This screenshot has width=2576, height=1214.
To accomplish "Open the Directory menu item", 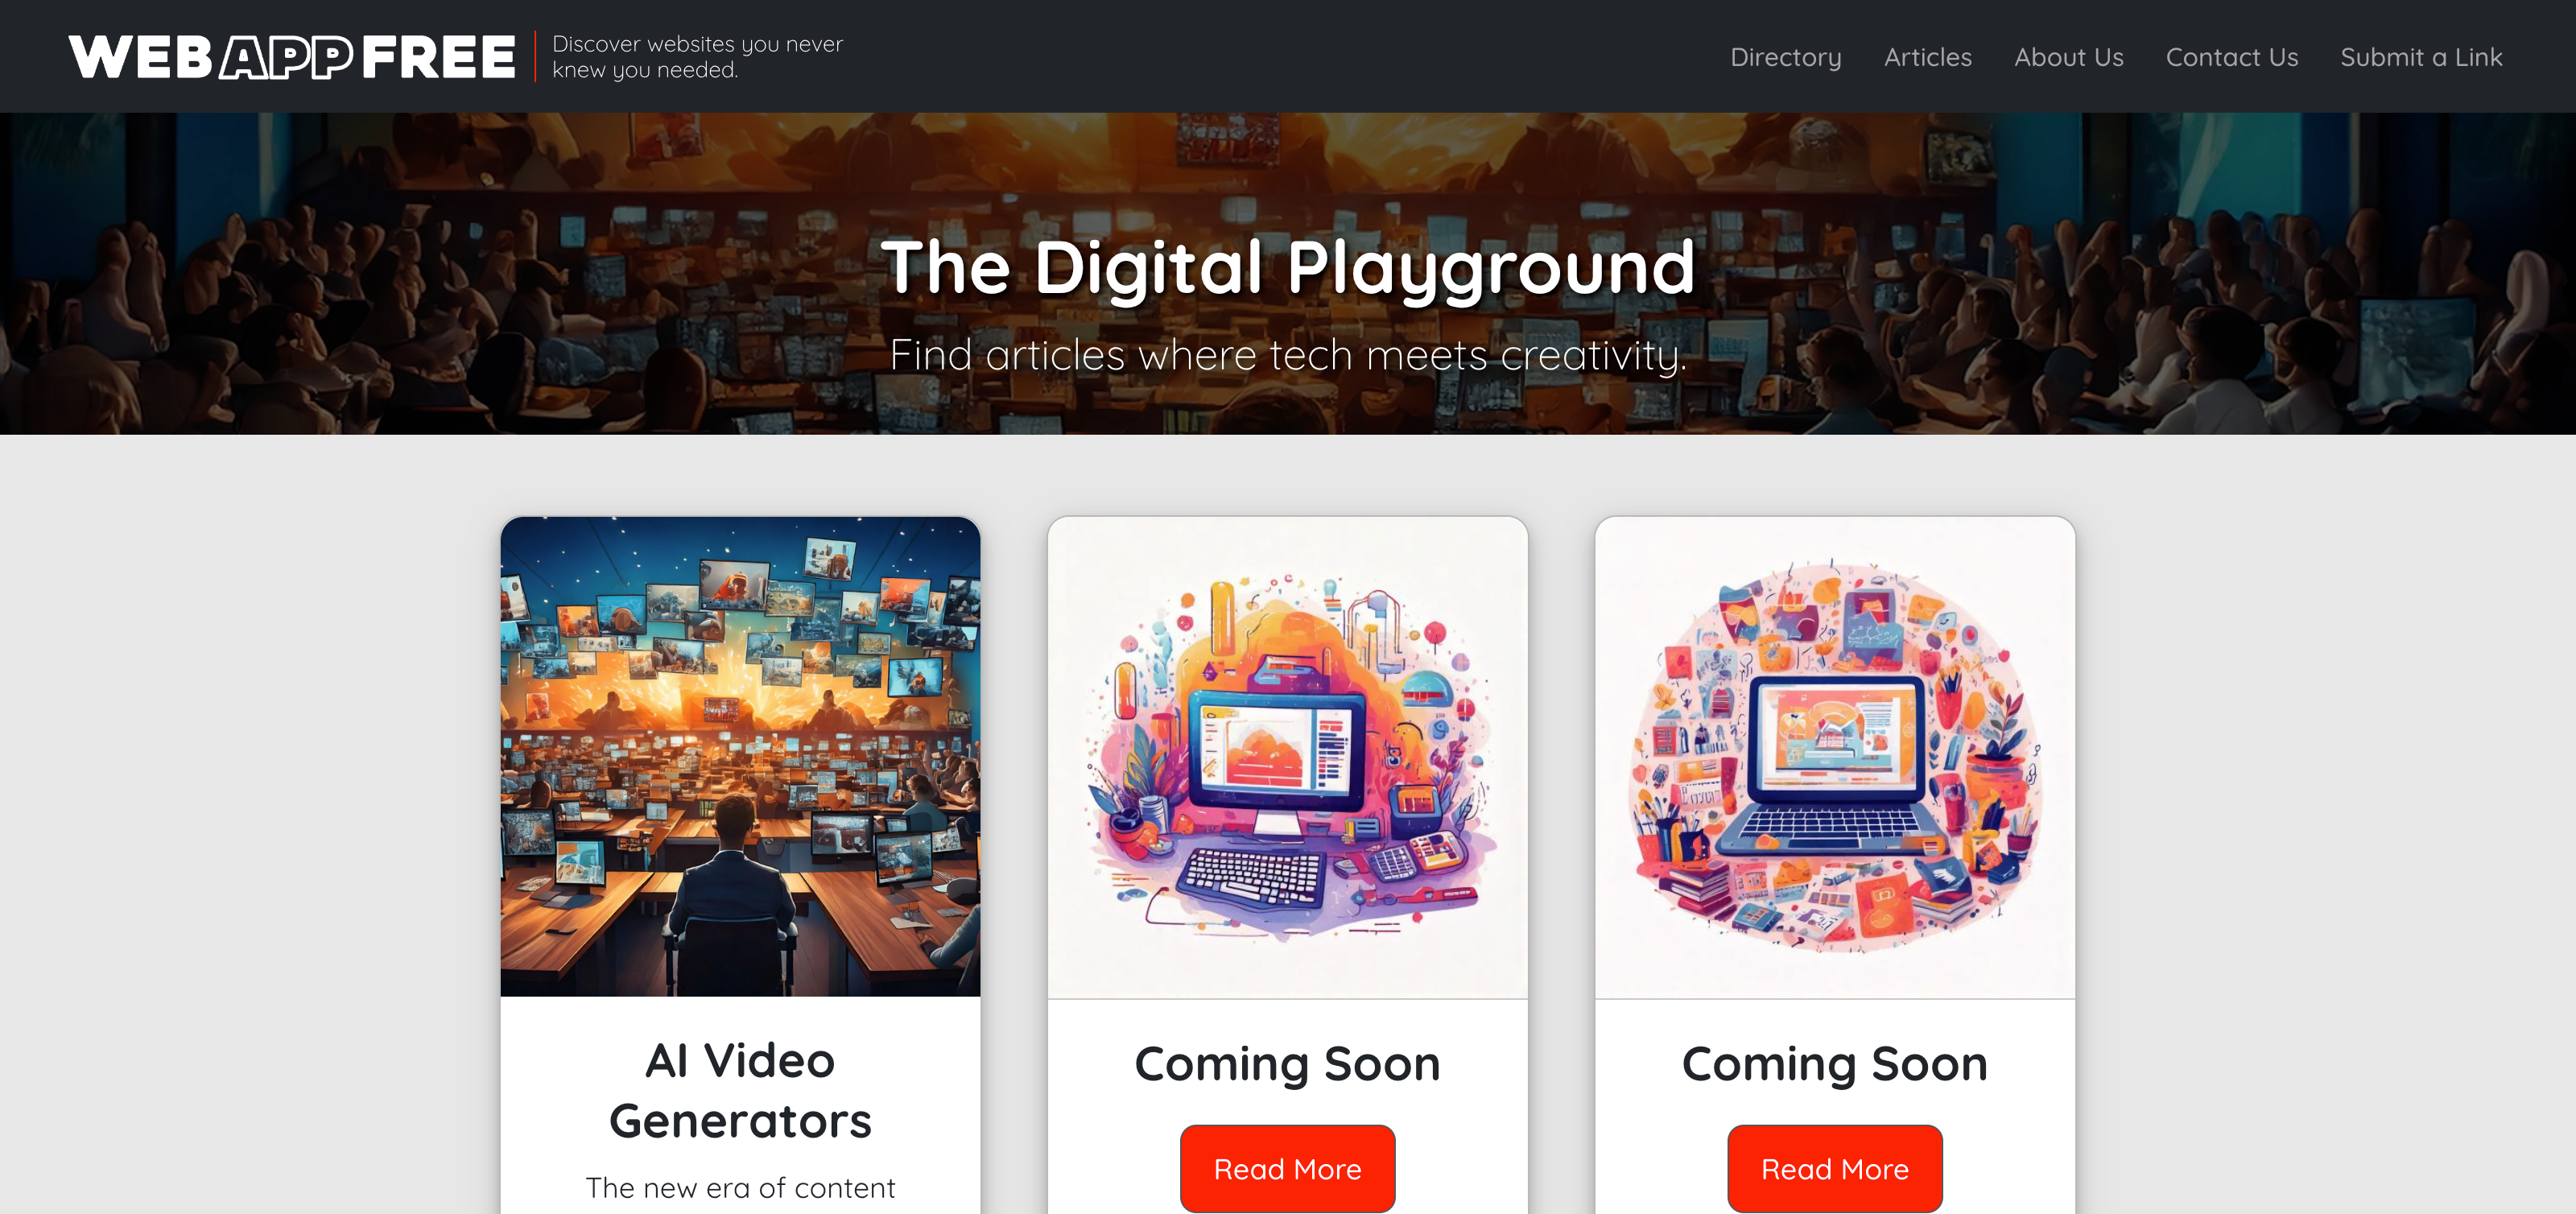I will pos(1786,57).
